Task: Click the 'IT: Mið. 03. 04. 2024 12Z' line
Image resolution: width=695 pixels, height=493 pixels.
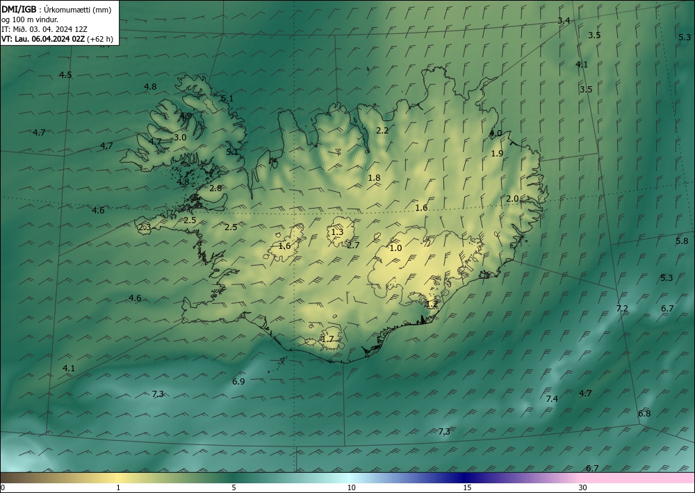Action: pyautogui.click(x=44, y=29)
